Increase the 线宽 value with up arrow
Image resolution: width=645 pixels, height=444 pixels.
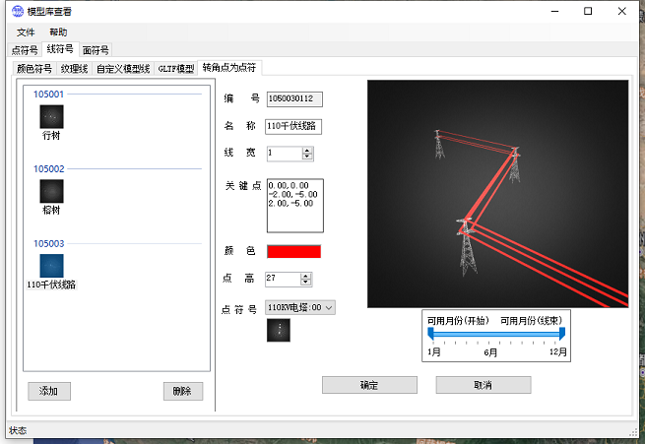307,150
